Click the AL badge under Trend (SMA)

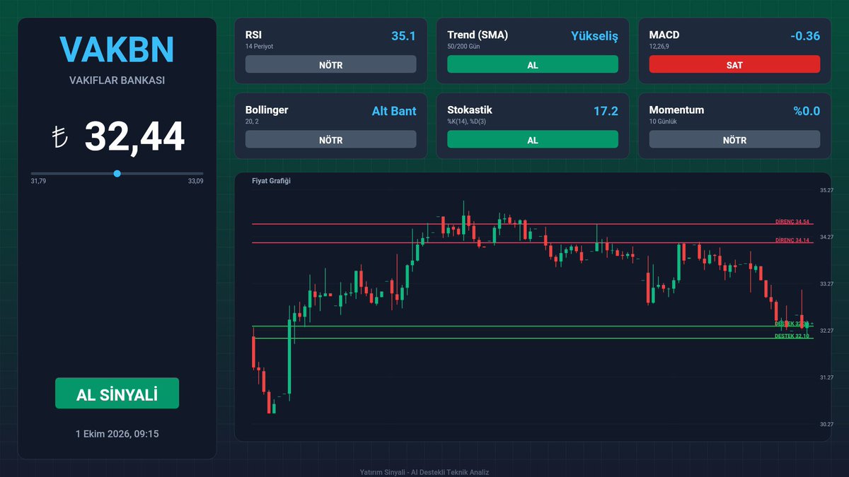[x=533, y=64]
